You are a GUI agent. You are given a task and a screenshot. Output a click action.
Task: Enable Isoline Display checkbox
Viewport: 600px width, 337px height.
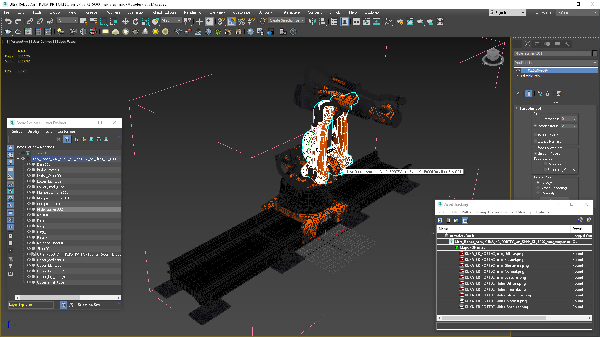coord(536,135)
